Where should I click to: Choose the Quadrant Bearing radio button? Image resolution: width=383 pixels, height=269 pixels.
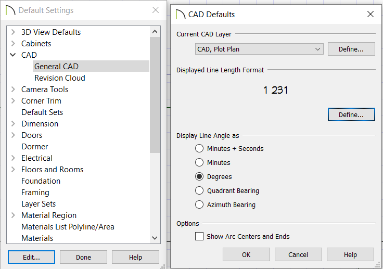click(199, 190)
